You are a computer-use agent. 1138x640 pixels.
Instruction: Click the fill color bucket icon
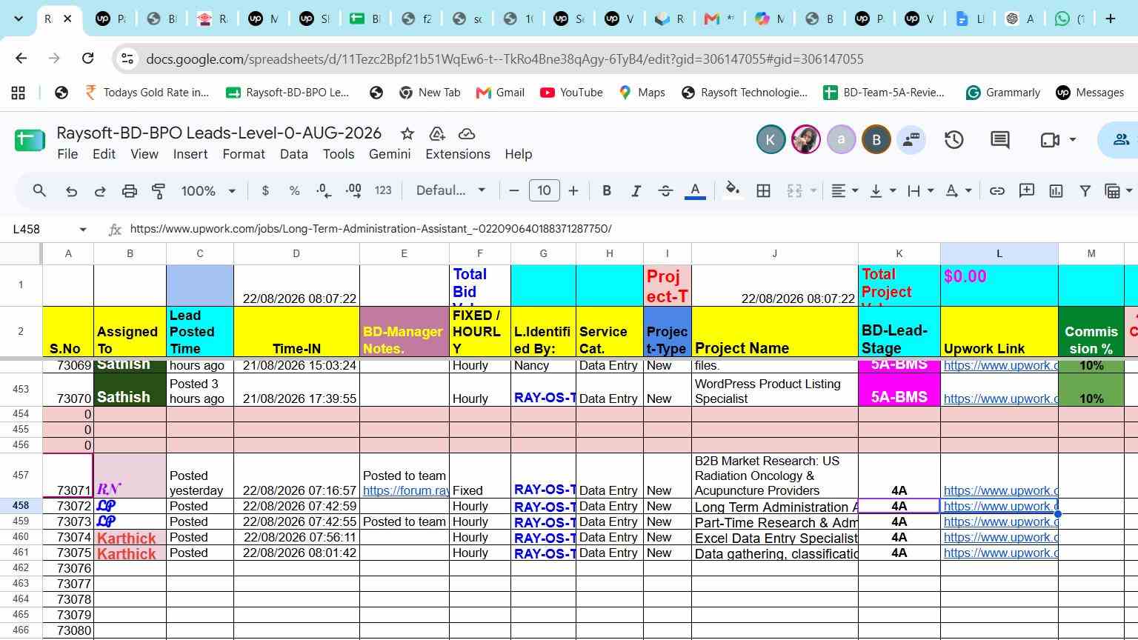point(733,191)
